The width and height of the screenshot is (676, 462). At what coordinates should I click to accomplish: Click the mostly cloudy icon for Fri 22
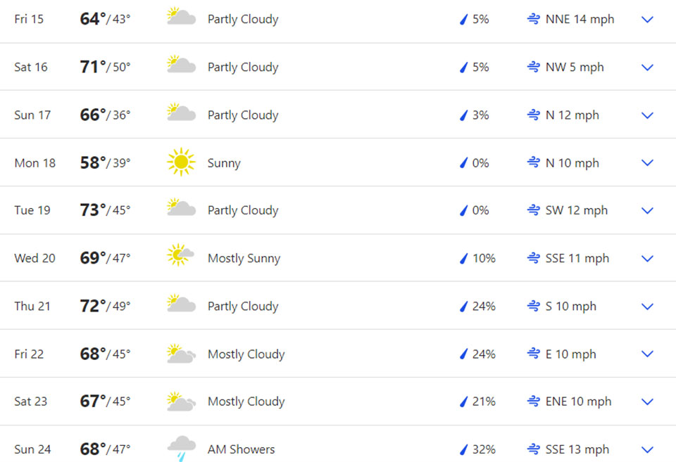pyautogui.click(x=181, y=353)
